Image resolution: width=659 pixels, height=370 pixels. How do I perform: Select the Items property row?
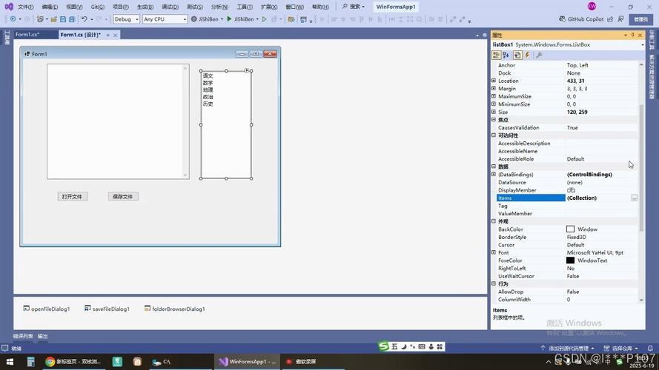[566, 198]
